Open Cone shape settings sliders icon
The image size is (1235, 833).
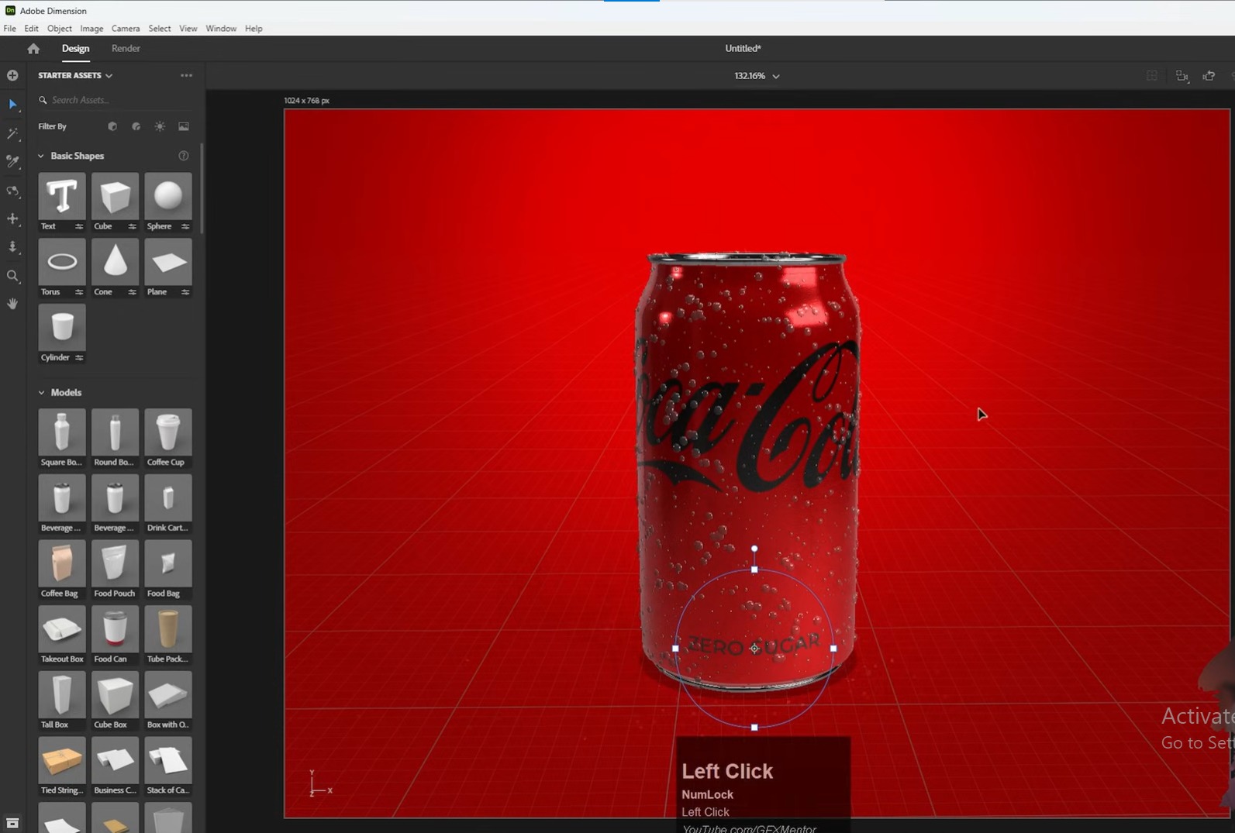pos(132,292)
